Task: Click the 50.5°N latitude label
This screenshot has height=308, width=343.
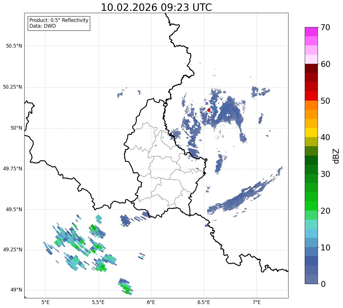Action: tap(14, 46)
